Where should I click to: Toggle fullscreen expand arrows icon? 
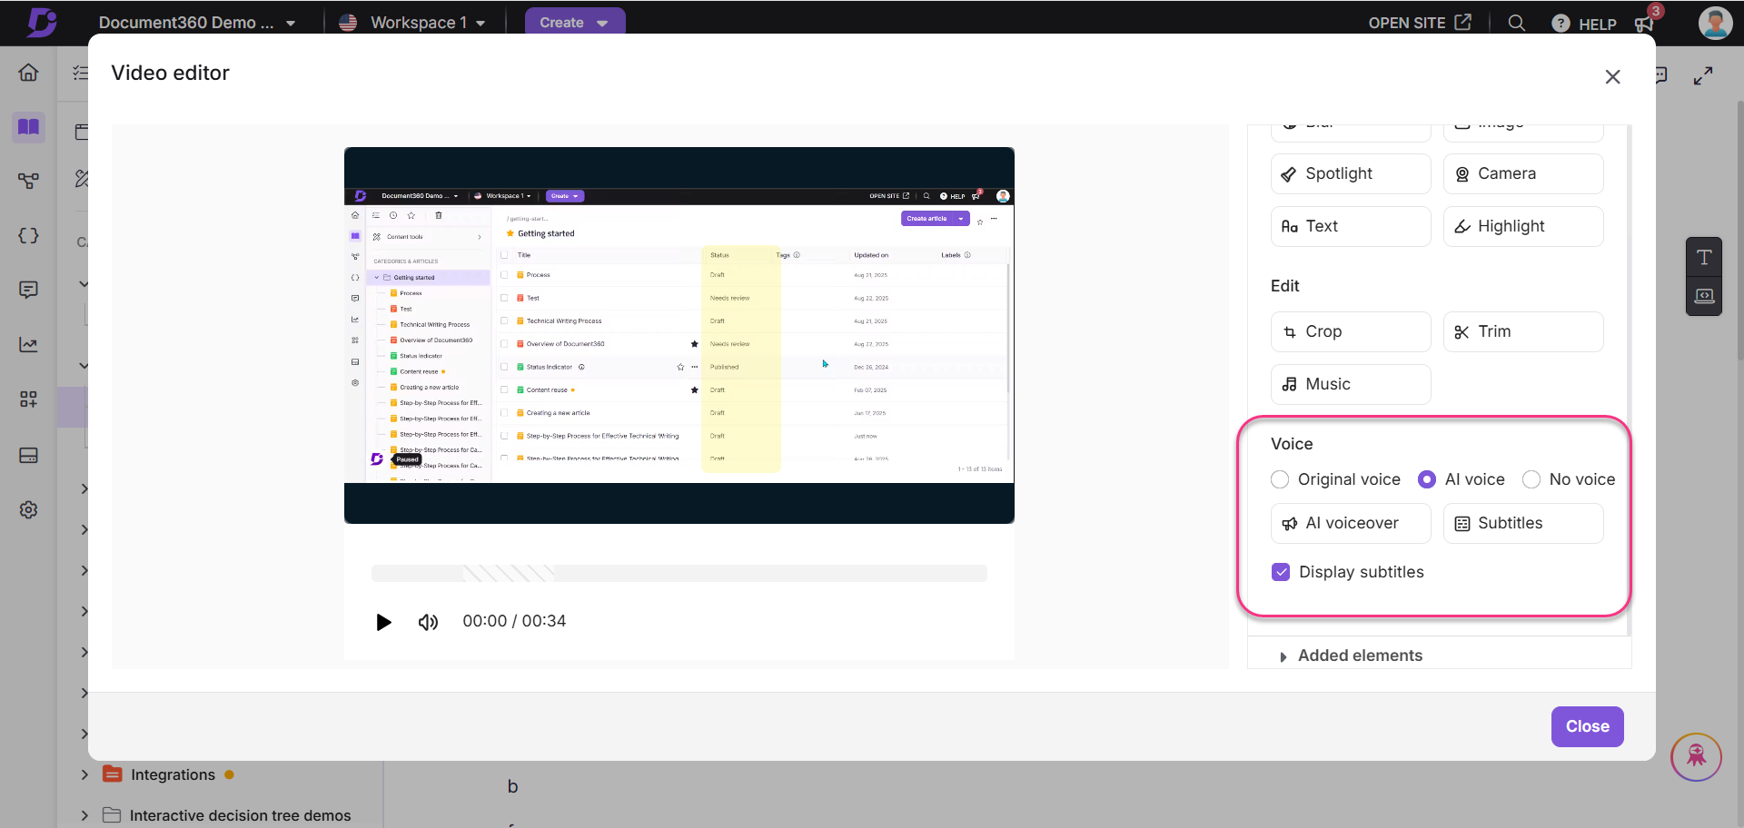pyautogui.click(x=1703, y=76)
